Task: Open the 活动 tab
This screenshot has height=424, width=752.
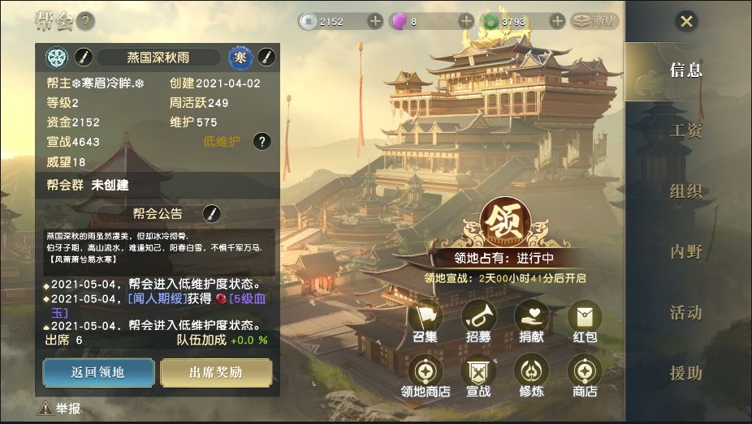Action: [x=686, y=312]
